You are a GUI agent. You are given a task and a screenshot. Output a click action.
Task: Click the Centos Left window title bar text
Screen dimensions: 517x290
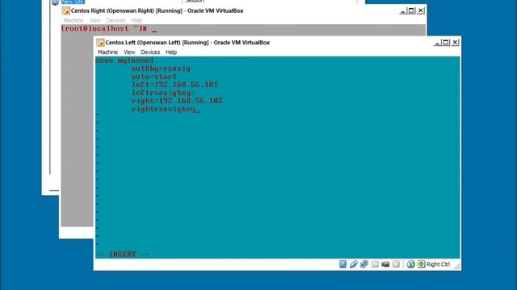[187, 43]
